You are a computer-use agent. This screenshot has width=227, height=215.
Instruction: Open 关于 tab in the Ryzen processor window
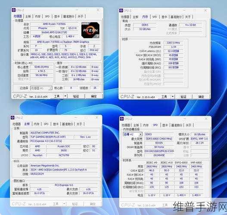(81, 16)
